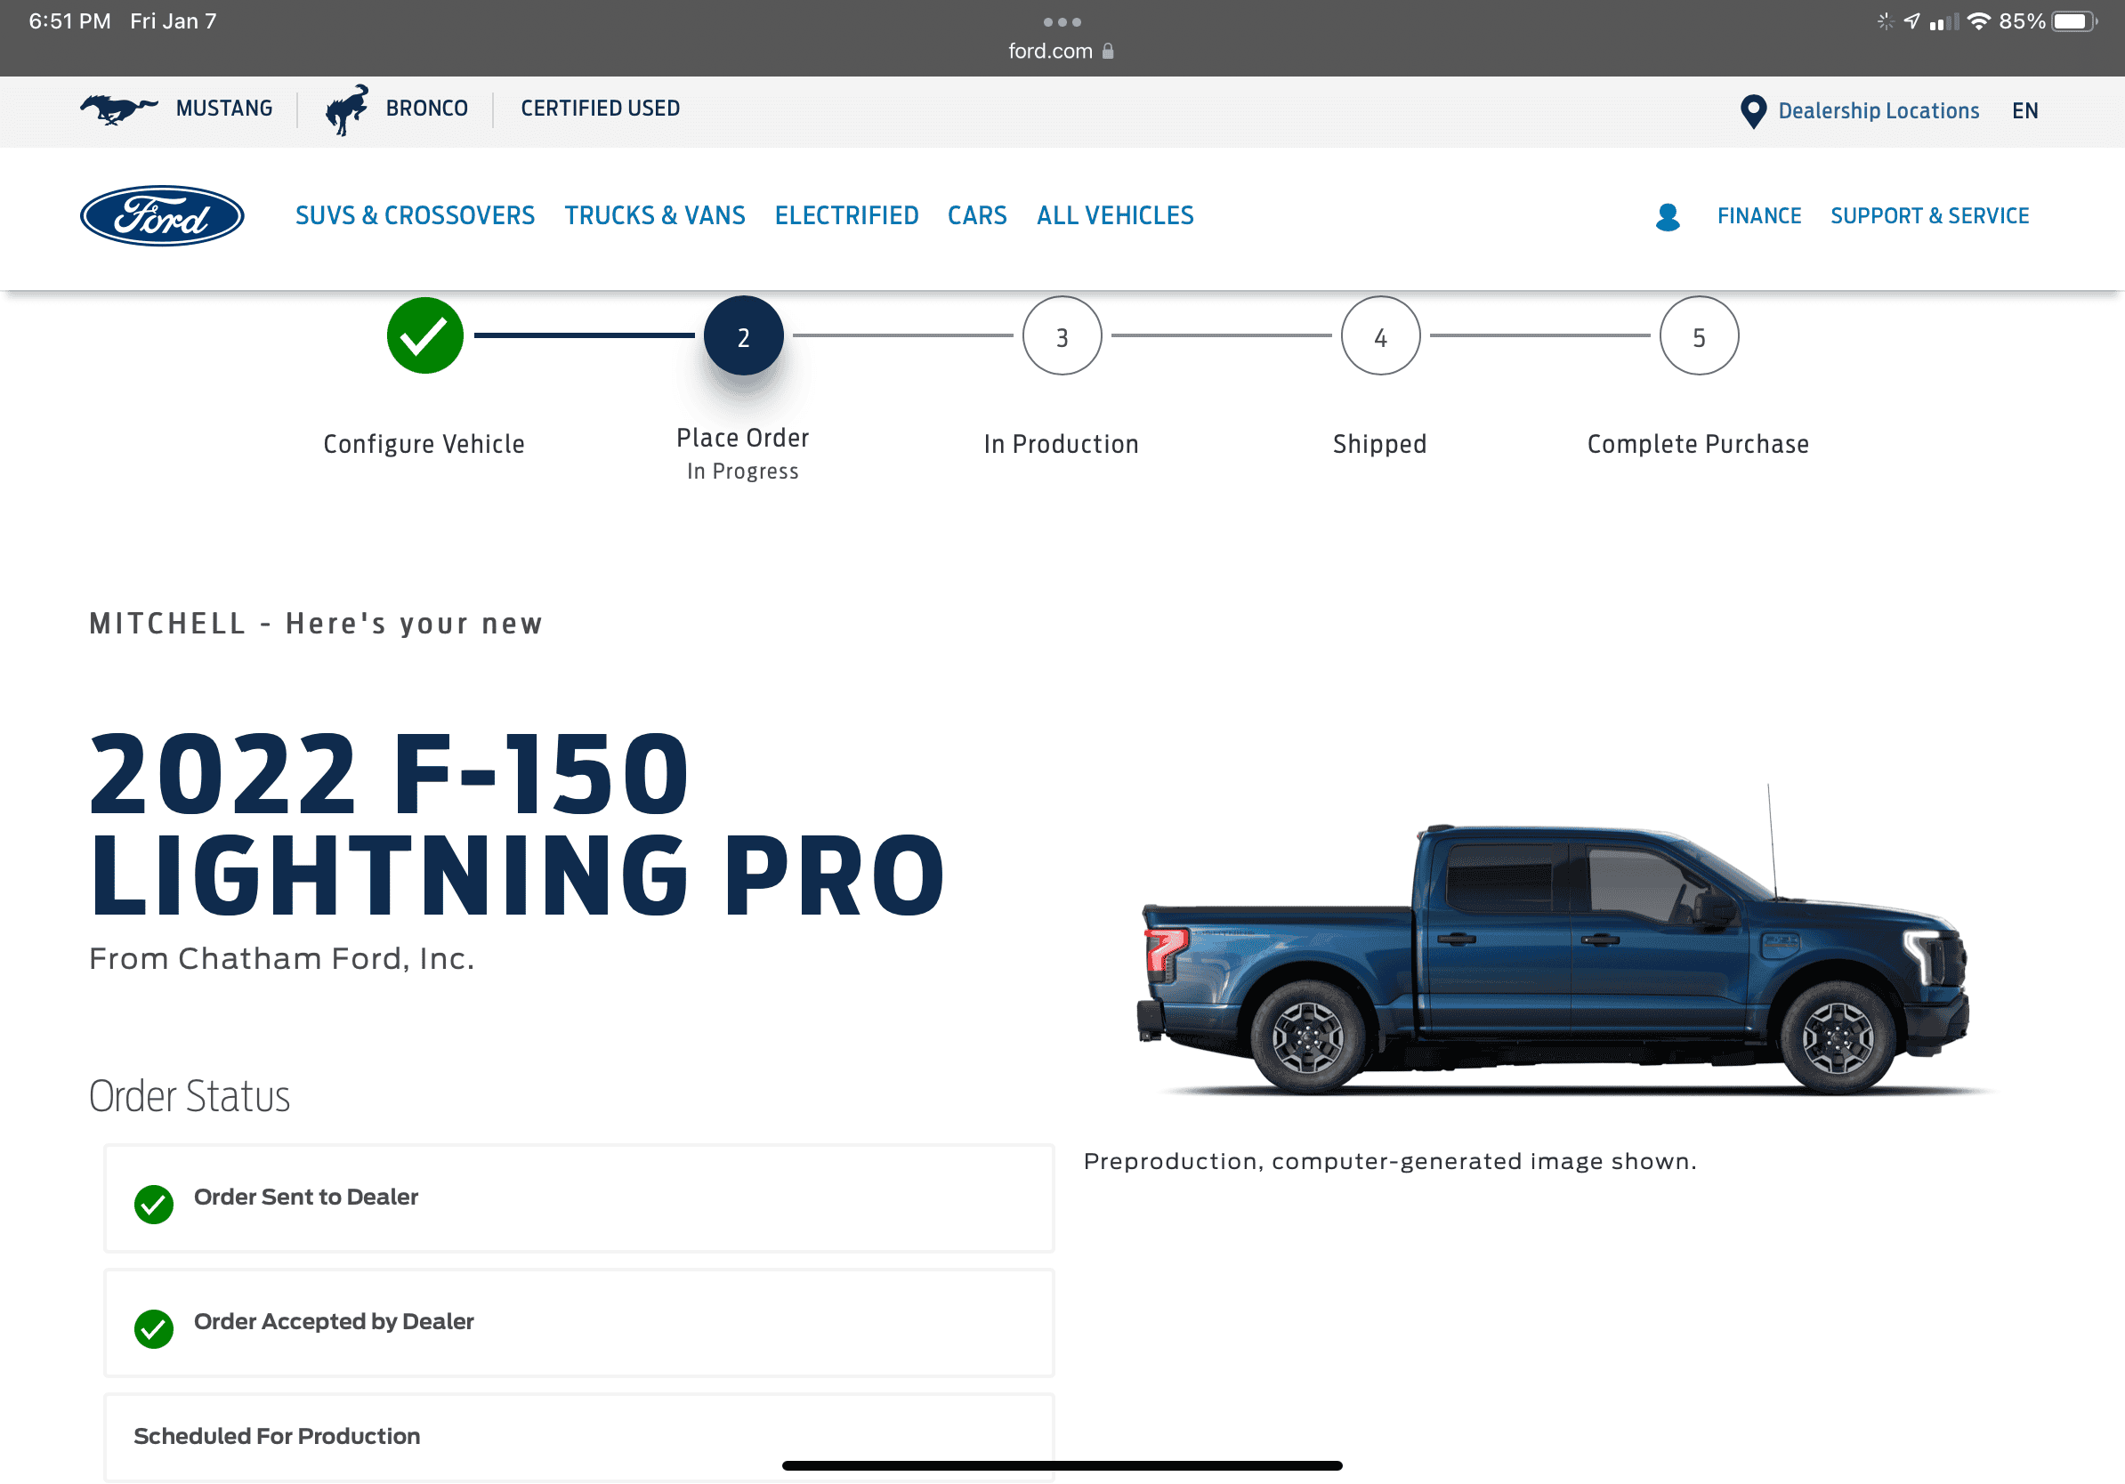
Task: Tap the ford.com address bar
Action: pyautogui.click(x=1061, y=51)
